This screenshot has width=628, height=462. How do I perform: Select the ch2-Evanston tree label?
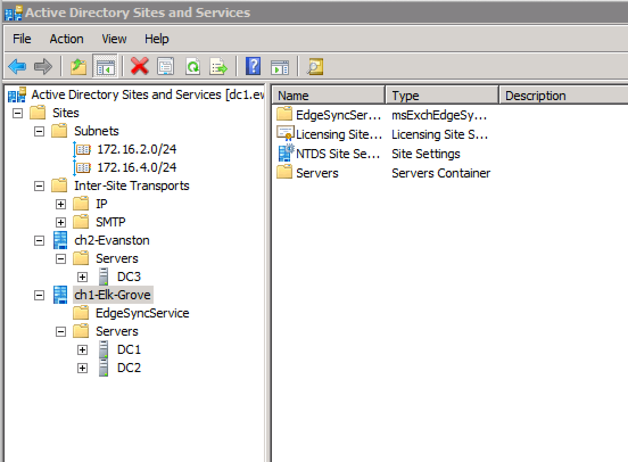111,241
